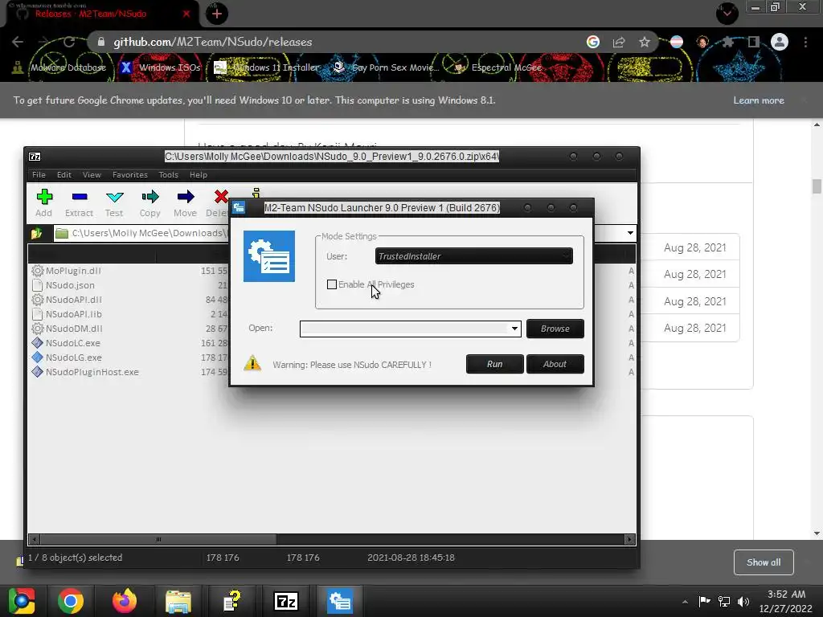Click the Chrome back navigation arrow

point(18,42)
